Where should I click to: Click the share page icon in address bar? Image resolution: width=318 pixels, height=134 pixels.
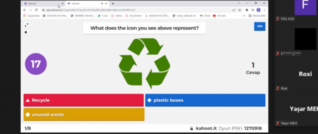click(x=234, y=10)
